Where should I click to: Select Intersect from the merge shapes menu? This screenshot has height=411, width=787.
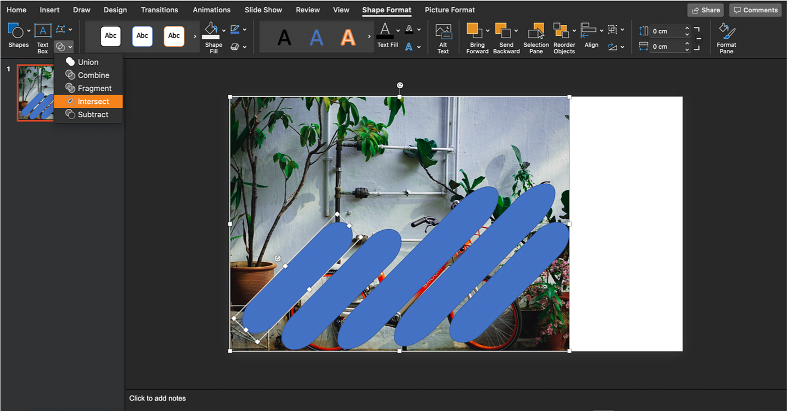pyautogui.click(x=88, y=101)
